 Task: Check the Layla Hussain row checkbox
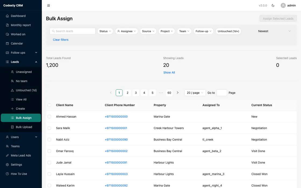pyautogui.click(x=49, y=174)
